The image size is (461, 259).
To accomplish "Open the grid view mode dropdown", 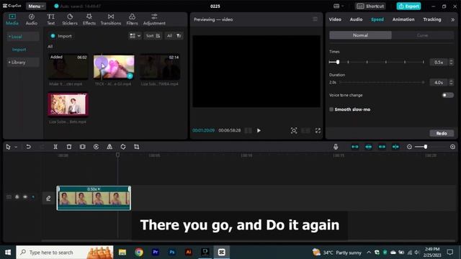I will tap(135, 36).
